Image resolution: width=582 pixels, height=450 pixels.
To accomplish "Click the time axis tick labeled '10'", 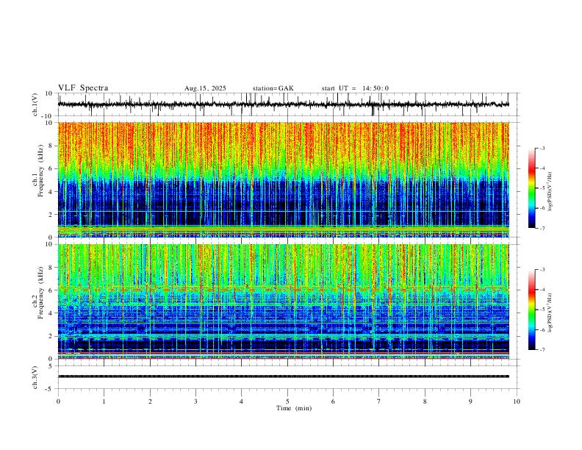I will pyautogui.click(x=517, y=401).
